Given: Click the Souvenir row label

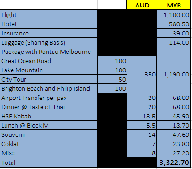Looking at the screenshot, I should [49, 134].
